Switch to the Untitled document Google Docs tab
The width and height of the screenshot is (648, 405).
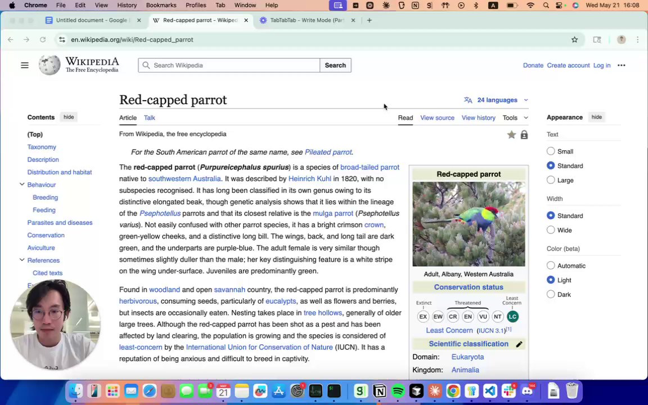coord(93,20)
